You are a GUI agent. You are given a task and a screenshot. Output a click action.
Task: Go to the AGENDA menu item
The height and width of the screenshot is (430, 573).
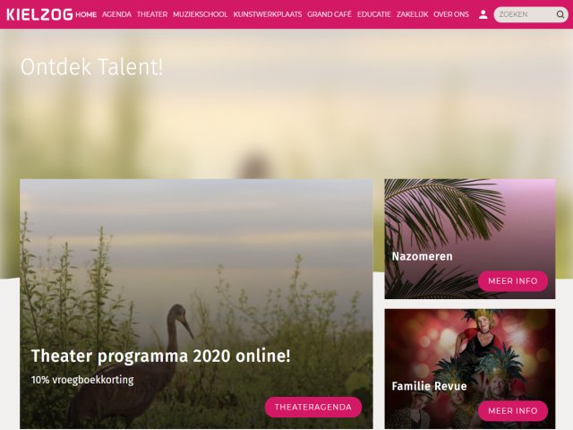[116, 14]
